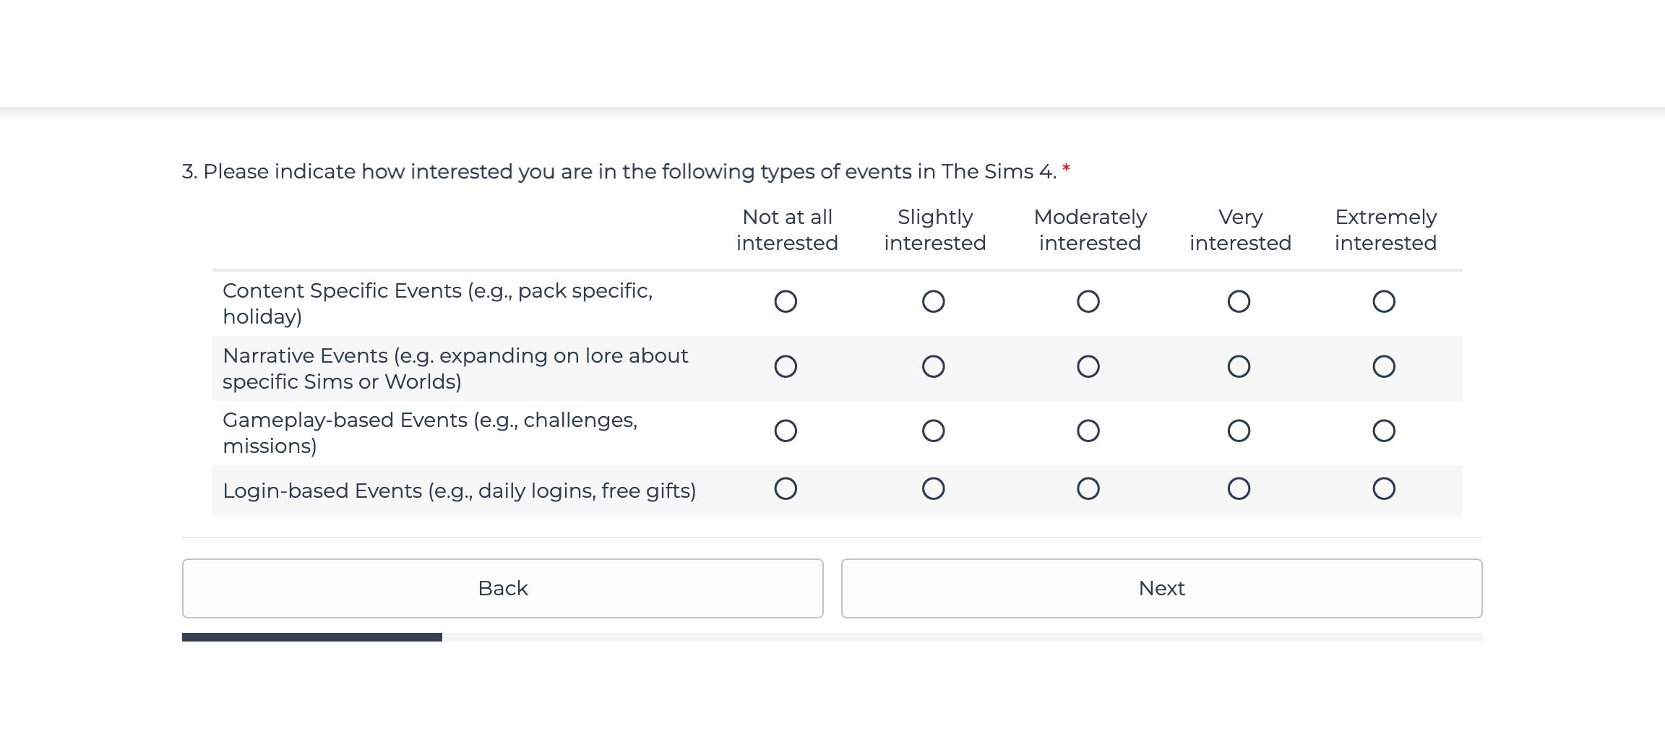
Task: Click the Back button
Action: click(x=503, y=588)
